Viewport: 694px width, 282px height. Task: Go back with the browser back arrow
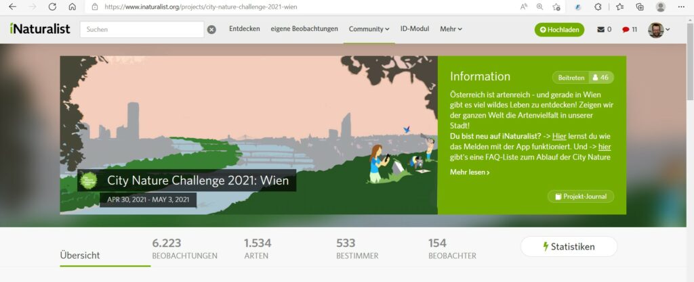(12, 7)
